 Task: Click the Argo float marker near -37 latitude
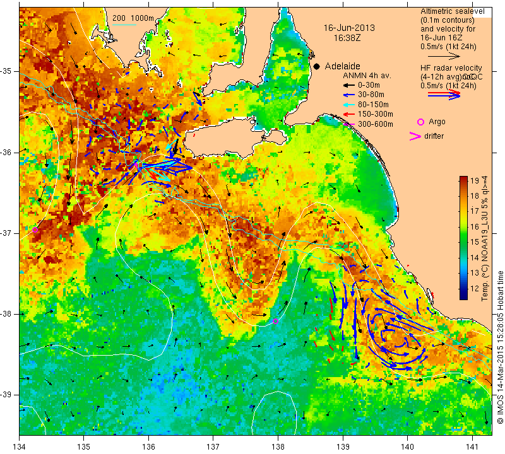35,230
